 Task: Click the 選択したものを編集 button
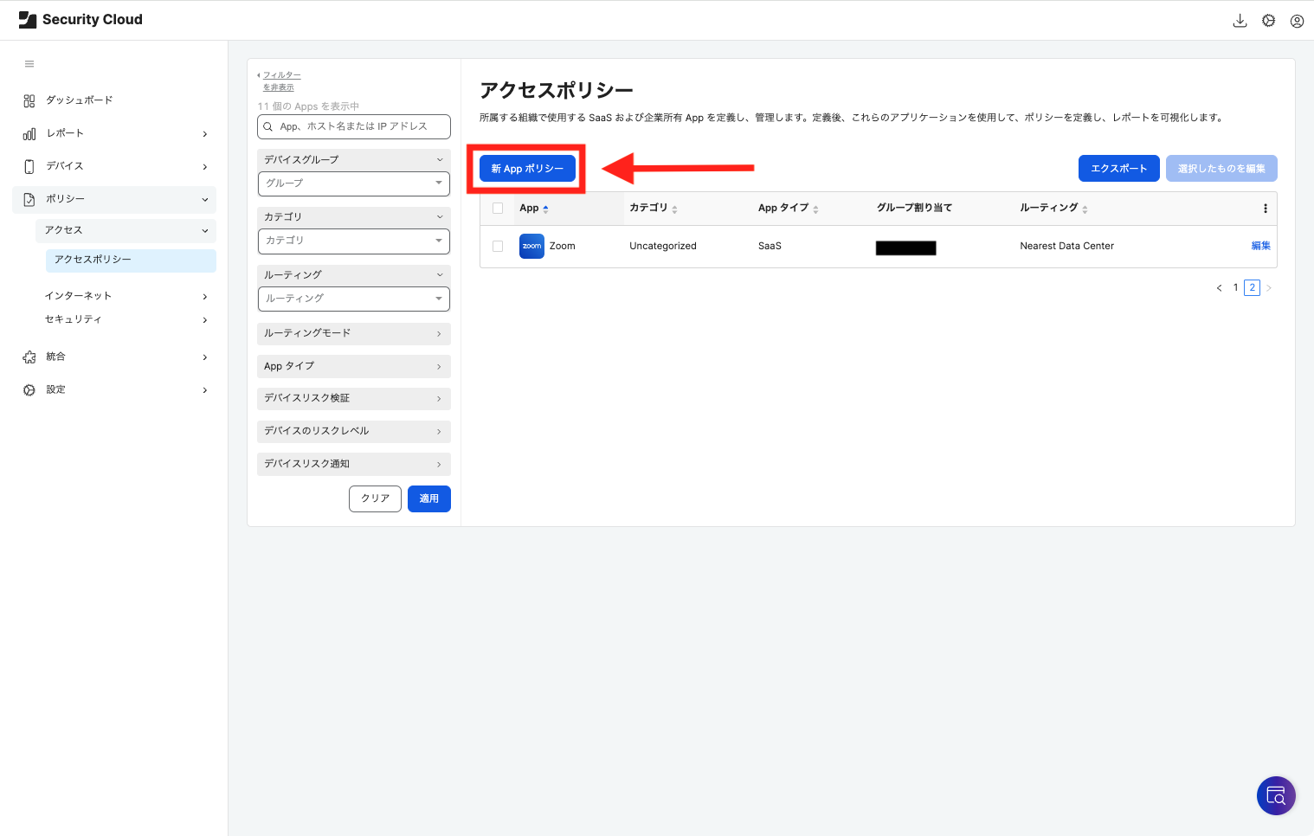[1221, 169]
